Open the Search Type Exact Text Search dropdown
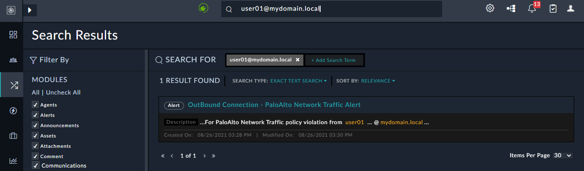This screenshot has width=584, height=171. [x=299, y=81]
